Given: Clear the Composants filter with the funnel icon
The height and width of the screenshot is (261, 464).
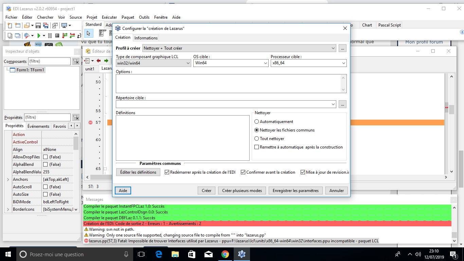Looking at the screenshot, I should click(x=76, y=62).
